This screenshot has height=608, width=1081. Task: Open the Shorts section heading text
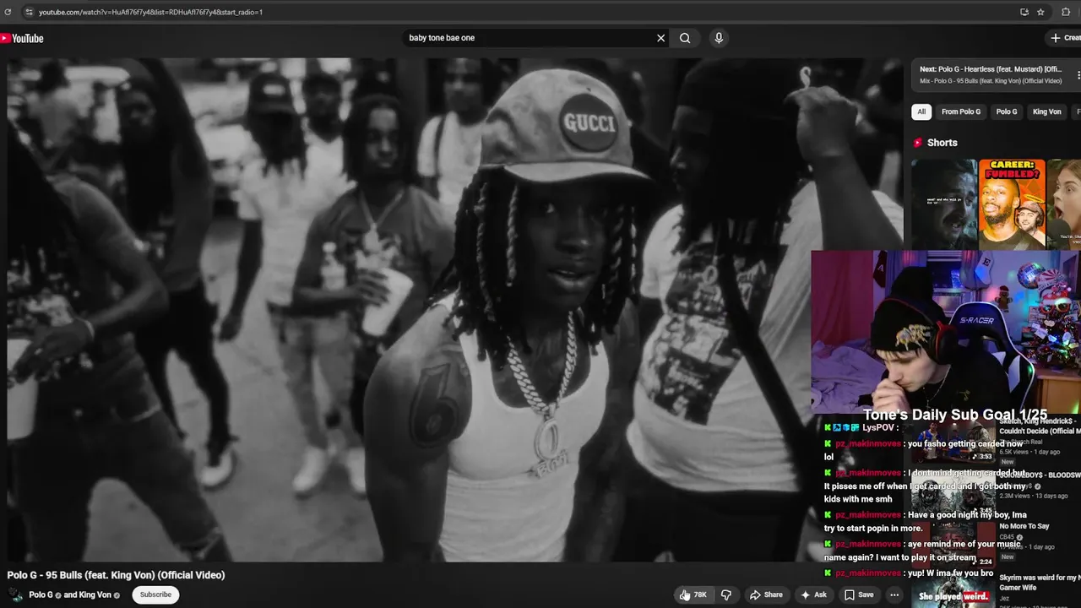point(942,143)
